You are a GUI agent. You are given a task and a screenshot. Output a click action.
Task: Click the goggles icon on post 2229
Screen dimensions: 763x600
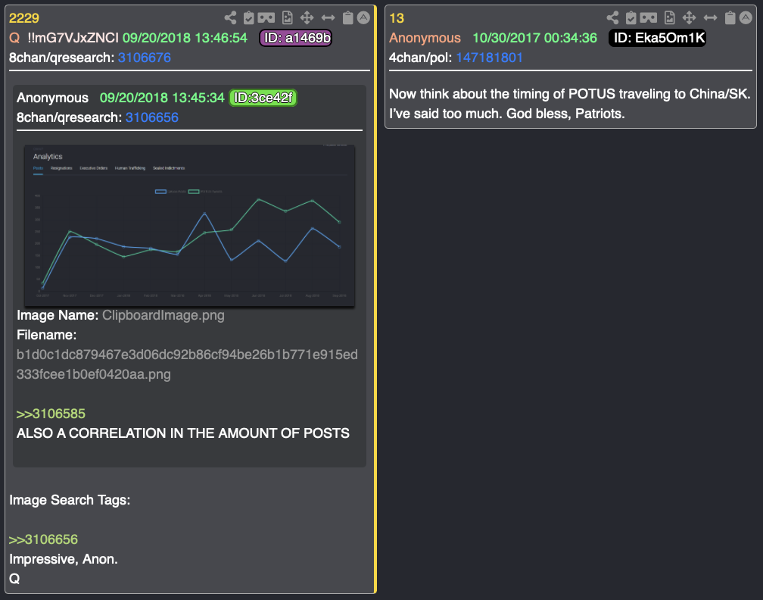pos(266,18)
